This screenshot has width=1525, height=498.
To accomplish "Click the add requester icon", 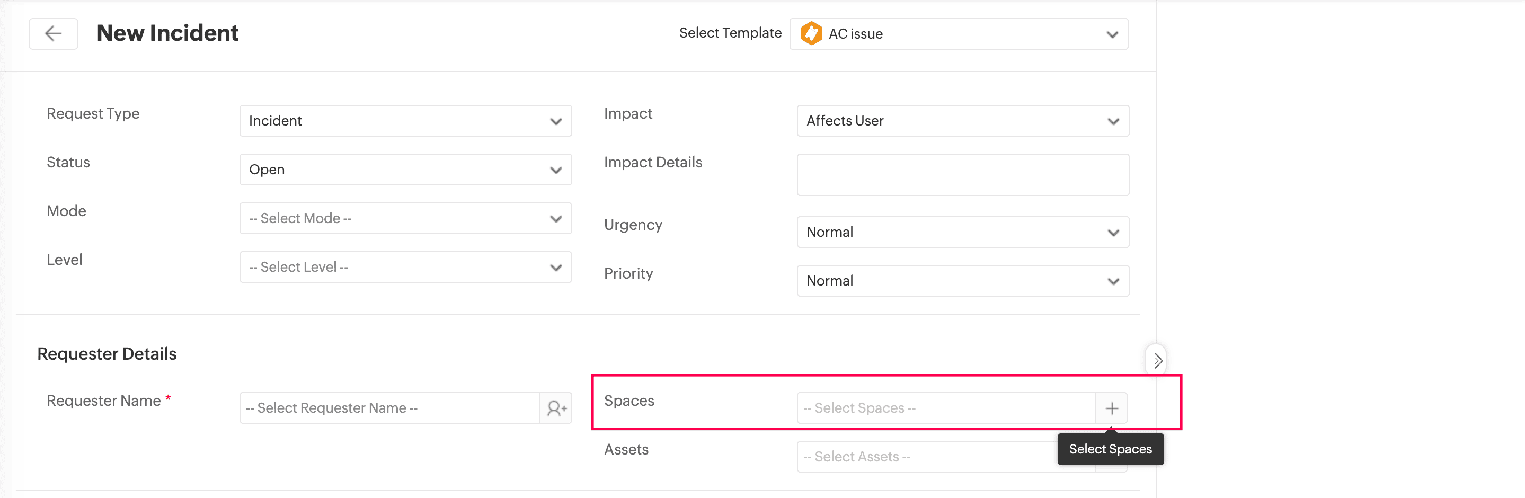I will [x=556, y=408].
